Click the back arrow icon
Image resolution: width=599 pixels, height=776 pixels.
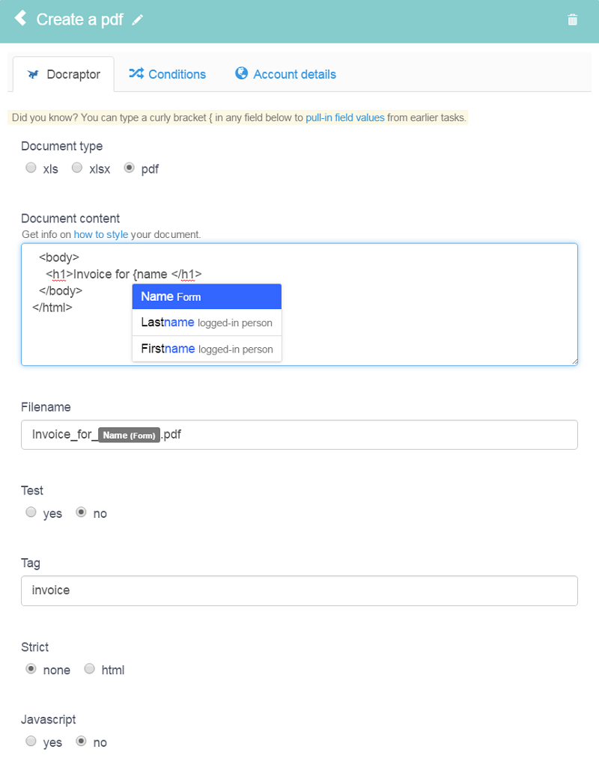point(20,19)
